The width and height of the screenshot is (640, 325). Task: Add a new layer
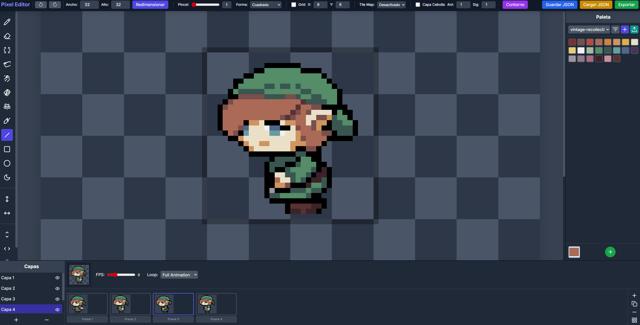pyautogui.click(x=16, y=320)
